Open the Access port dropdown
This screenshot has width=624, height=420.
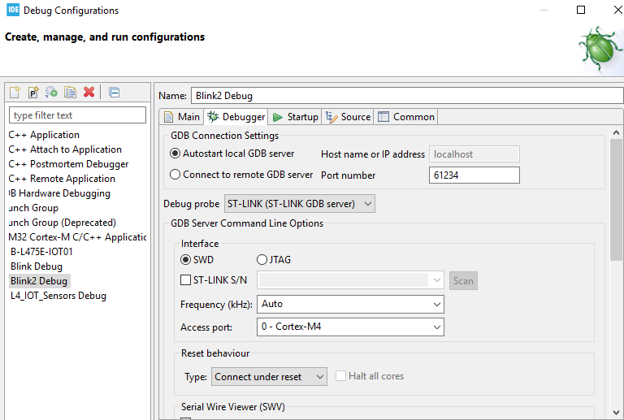(351, 327)
